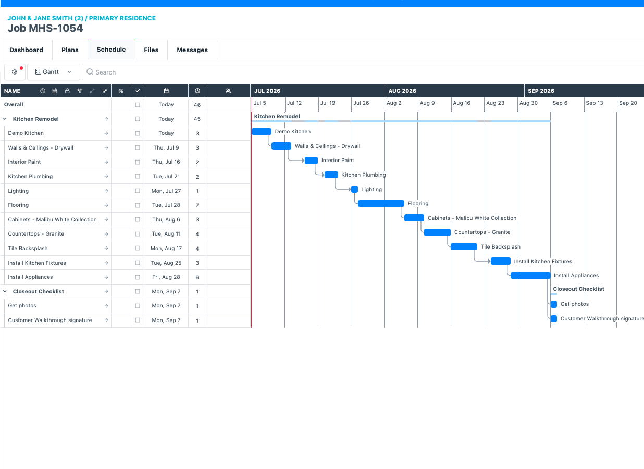Open Countertops - Granite row arrow
The width and height of the screenshot is (644, 469).
click(x=106, y=234)
